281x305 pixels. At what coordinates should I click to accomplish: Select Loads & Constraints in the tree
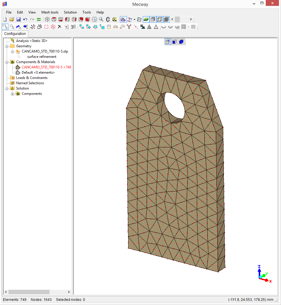(32, 77)
